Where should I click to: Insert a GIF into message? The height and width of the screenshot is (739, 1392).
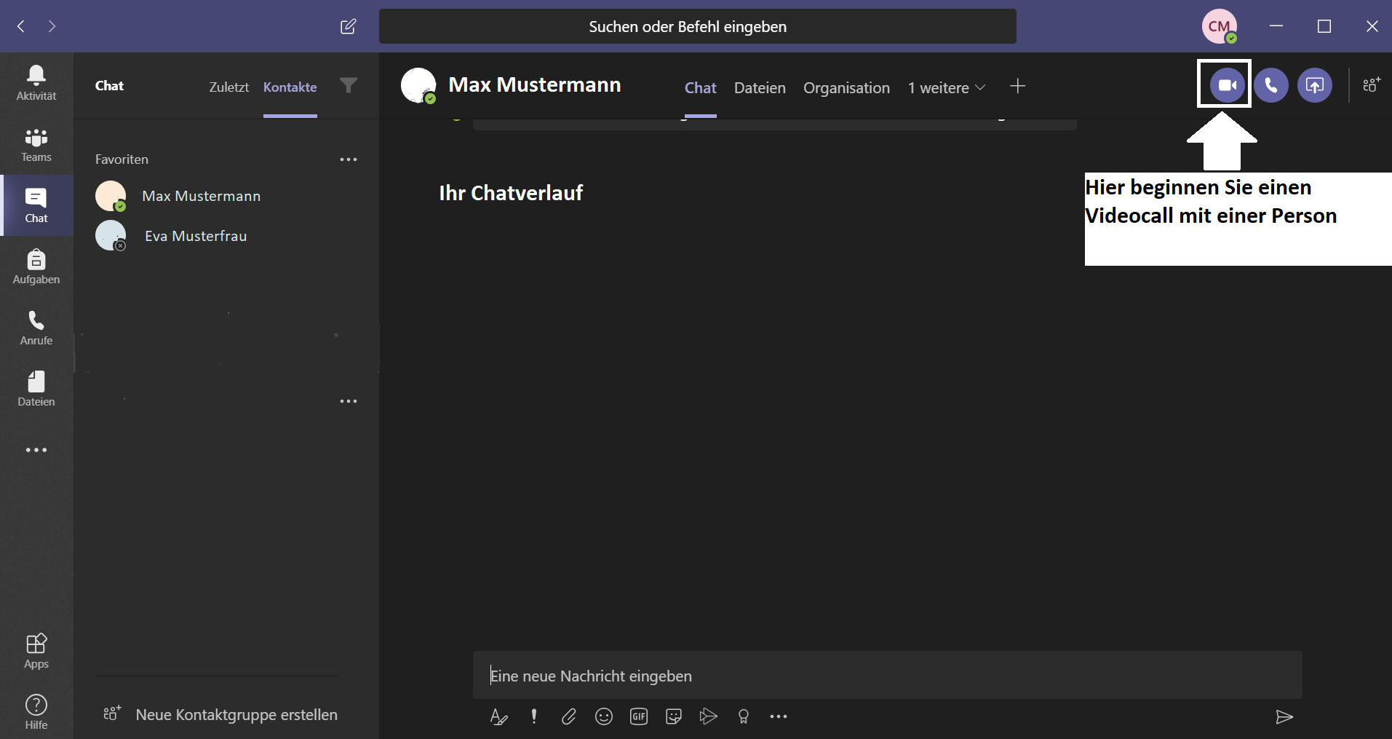638,716
